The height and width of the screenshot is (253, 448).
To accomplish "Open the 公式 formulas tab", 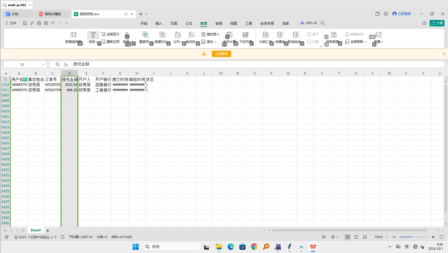I will point(189,23).
